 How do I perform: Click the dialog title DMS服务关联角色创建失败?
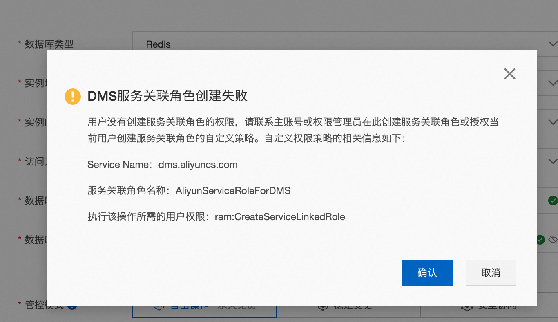tap(167, 96)
